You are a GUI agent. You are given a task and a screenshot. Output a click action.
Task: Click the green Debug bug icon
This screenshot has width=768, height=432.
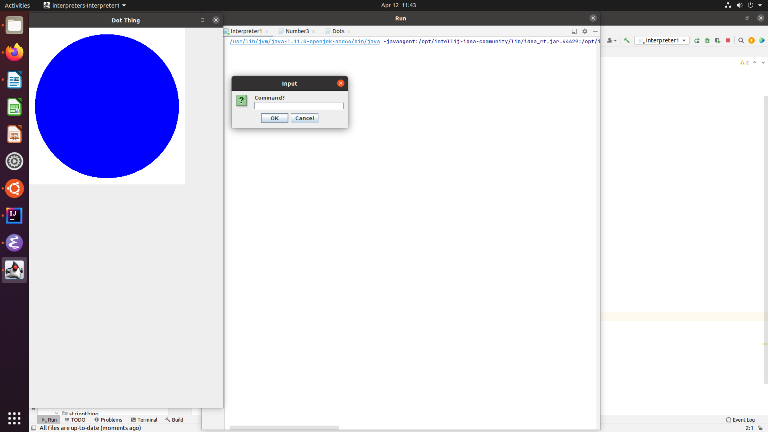[x=707, y=40]
